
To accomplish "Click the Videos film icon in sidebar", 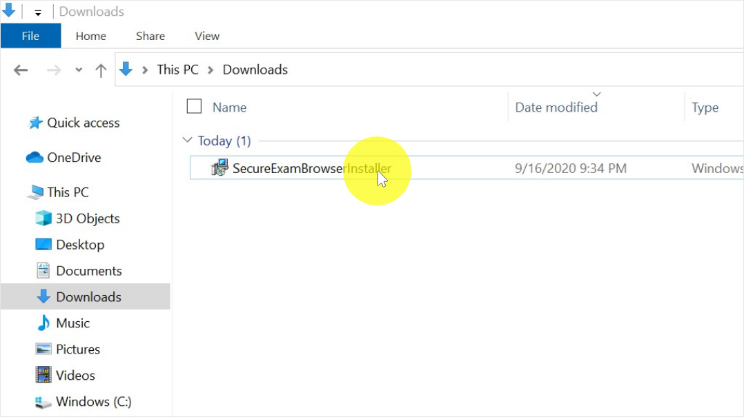I will pos(43,375).
